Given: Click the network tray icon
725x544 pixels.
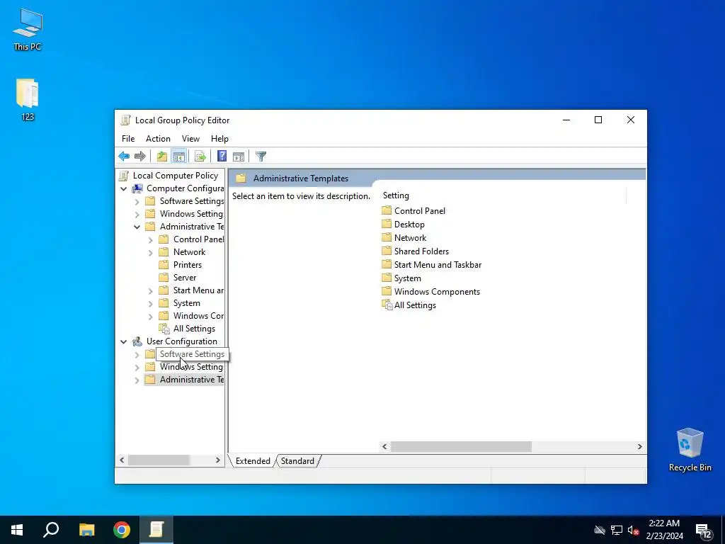Looking at the screenshot, I should (617, 531).
